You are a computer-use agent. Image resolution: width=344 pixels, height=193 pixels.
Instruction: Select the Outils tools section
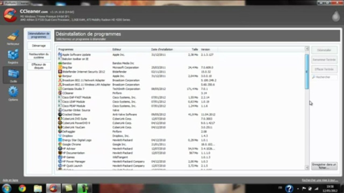(x=13, y=75)
